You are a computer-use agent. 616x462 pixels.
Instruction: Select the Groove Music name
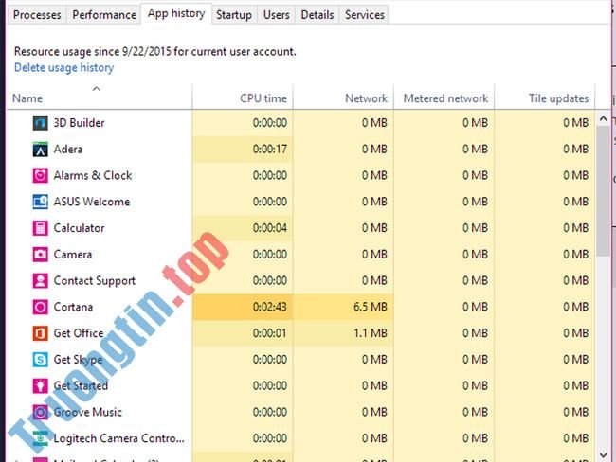point(87,412)
